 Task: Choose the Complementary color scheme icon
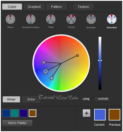point(31,19)
